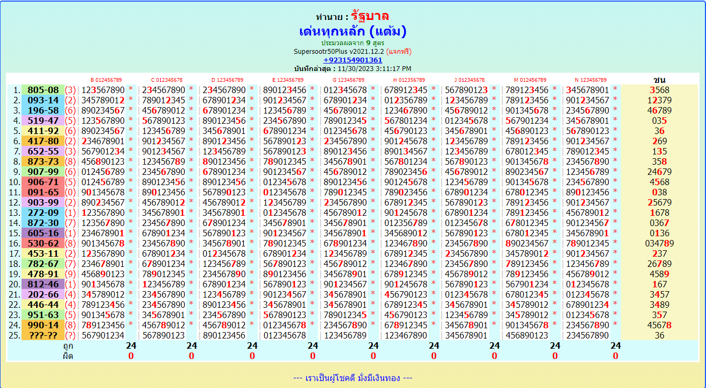Select result cell 903-99 in row 12
The image size is (706, 388).
43,202
